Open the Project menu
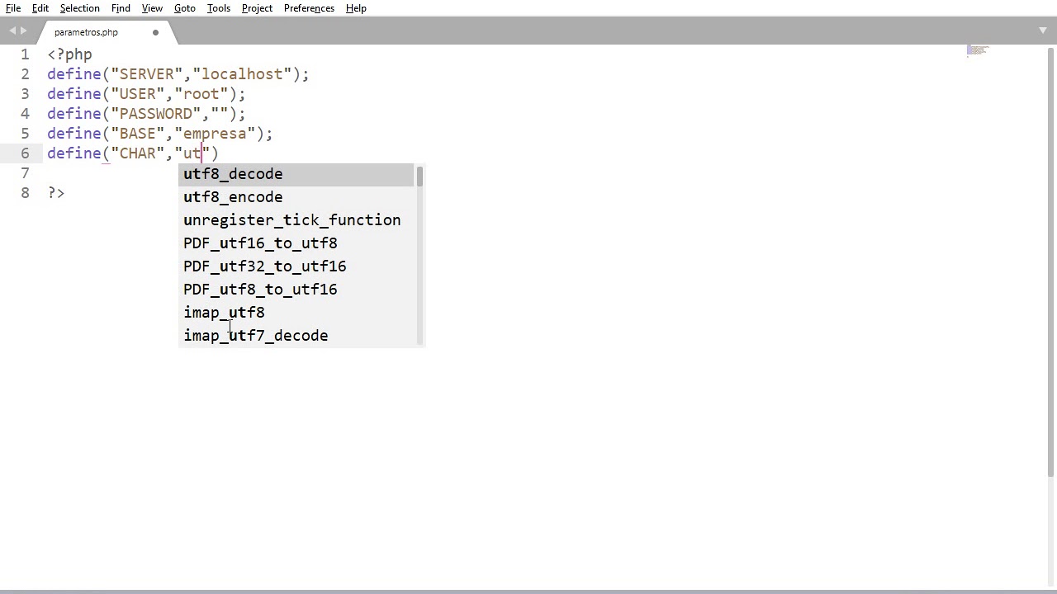 click(257, 8)
